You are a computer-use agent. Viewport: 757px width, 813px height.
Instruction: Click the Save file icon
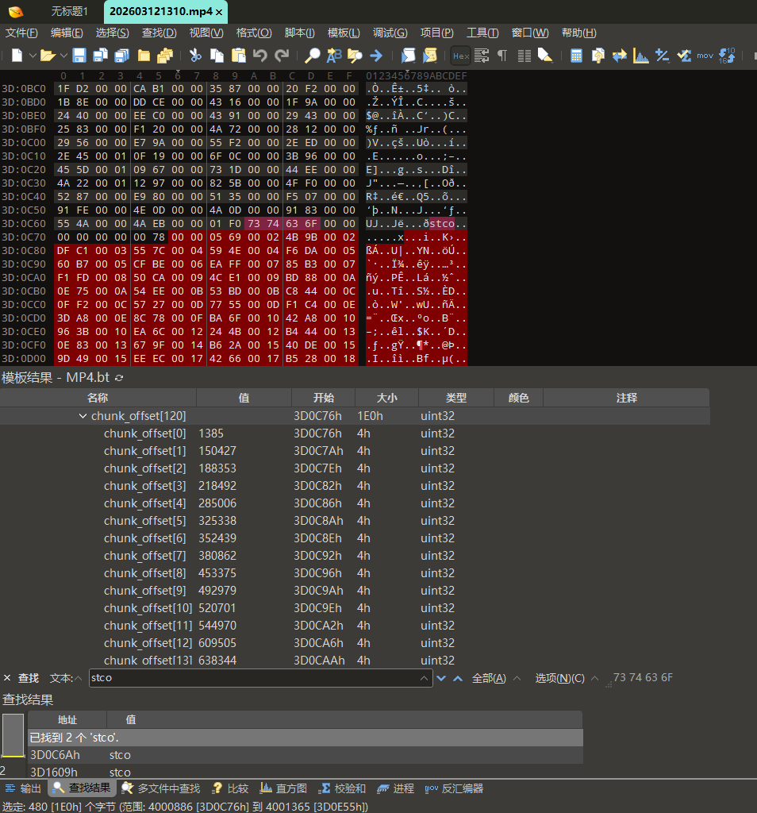79,56
